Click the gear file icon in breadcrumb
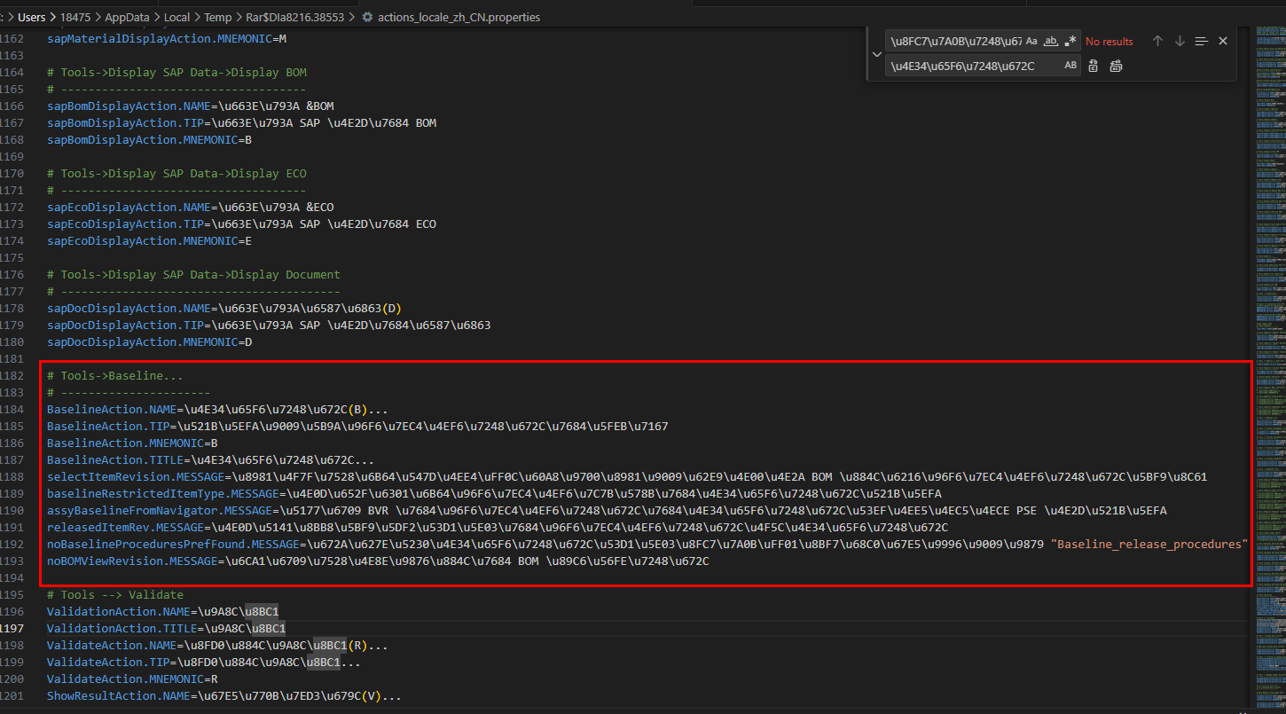 coord(367,17)
